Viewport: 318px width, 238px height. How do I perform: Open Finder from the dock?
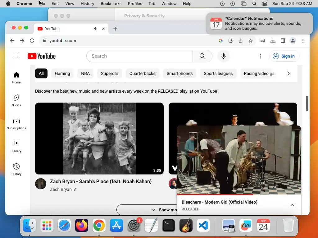click(x=30, y=225)
